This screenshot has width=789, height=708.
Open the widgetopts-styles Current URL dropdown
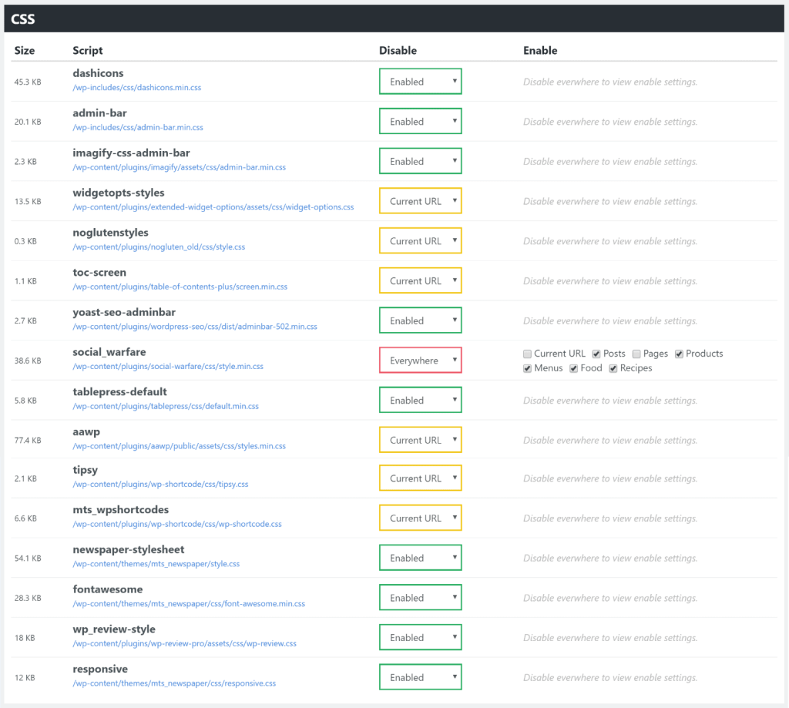point(420,200)
